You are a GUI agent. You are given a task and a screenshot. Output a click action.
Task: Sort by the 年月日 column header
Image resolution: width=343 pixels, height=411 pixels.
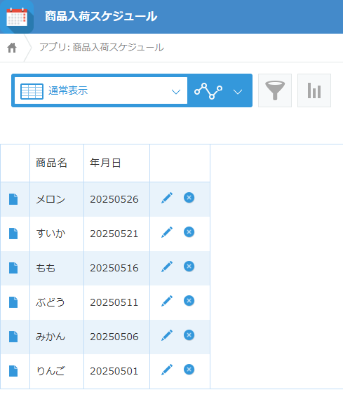pos(105,163)
